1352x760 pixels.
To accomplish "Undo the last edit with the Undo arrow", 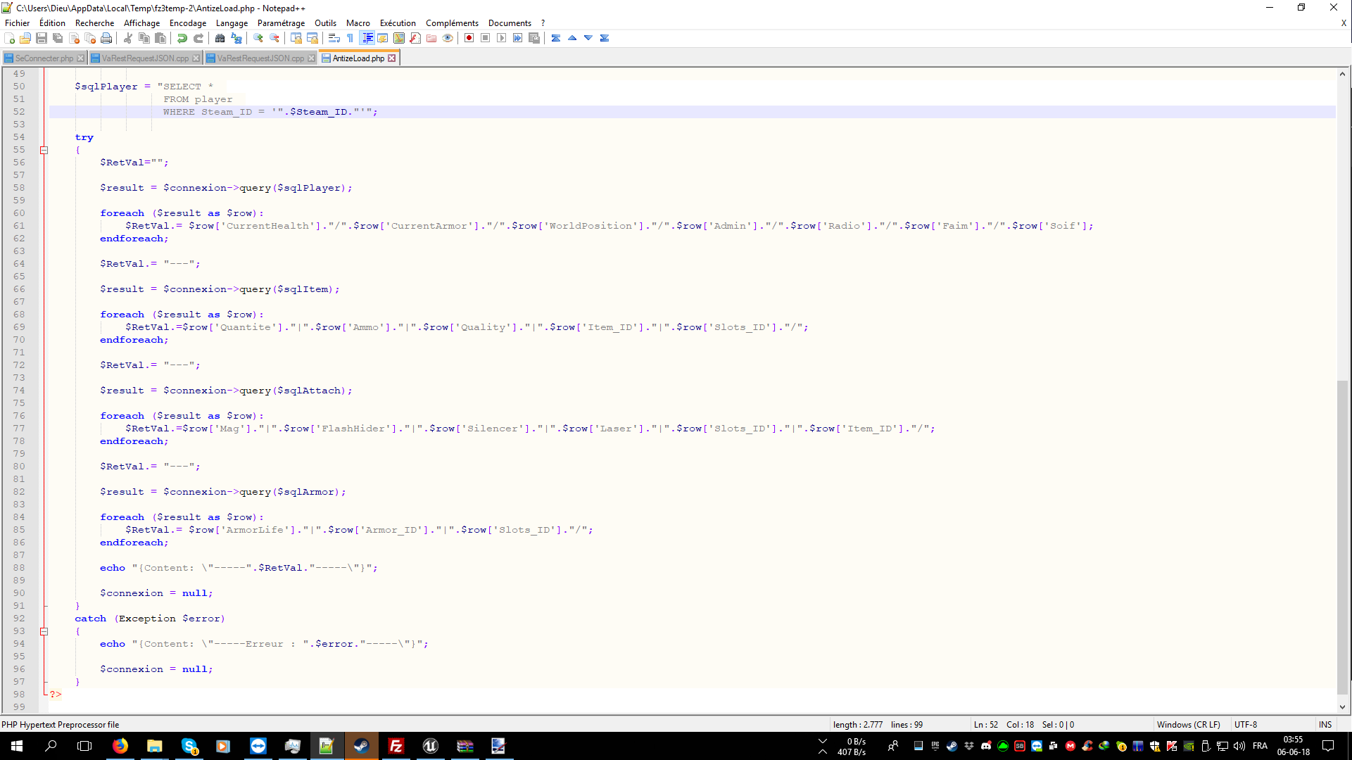I will click(182, 38).
